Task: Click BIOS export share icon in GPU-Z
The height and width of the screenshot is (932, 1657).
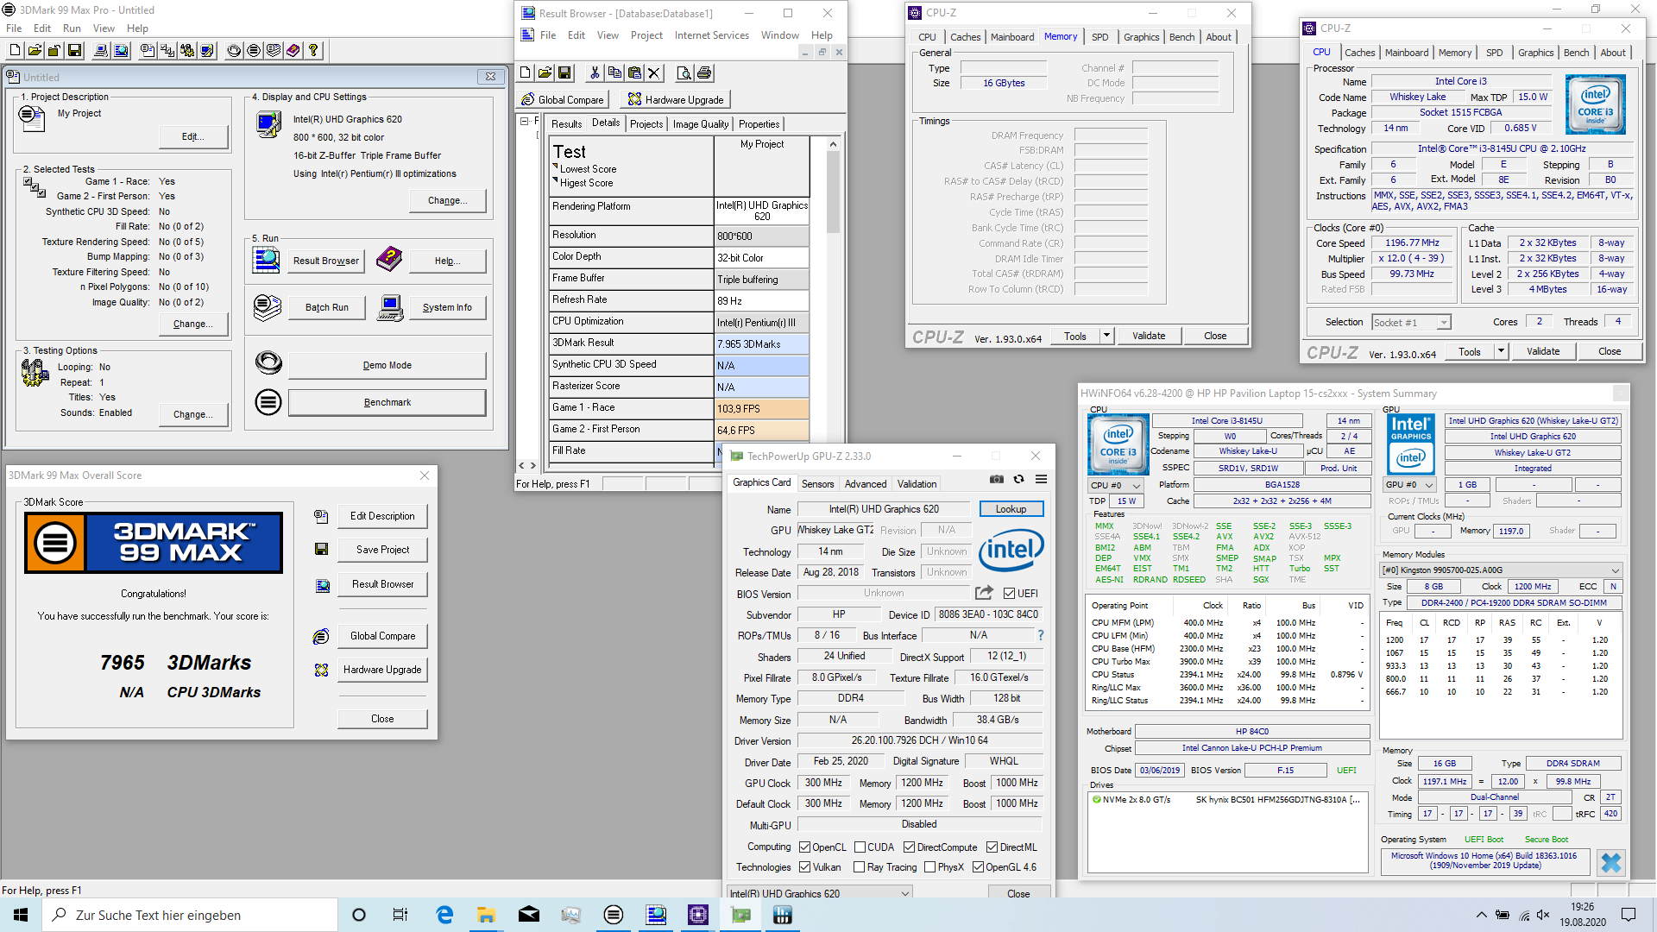Action: pos(984,593)
